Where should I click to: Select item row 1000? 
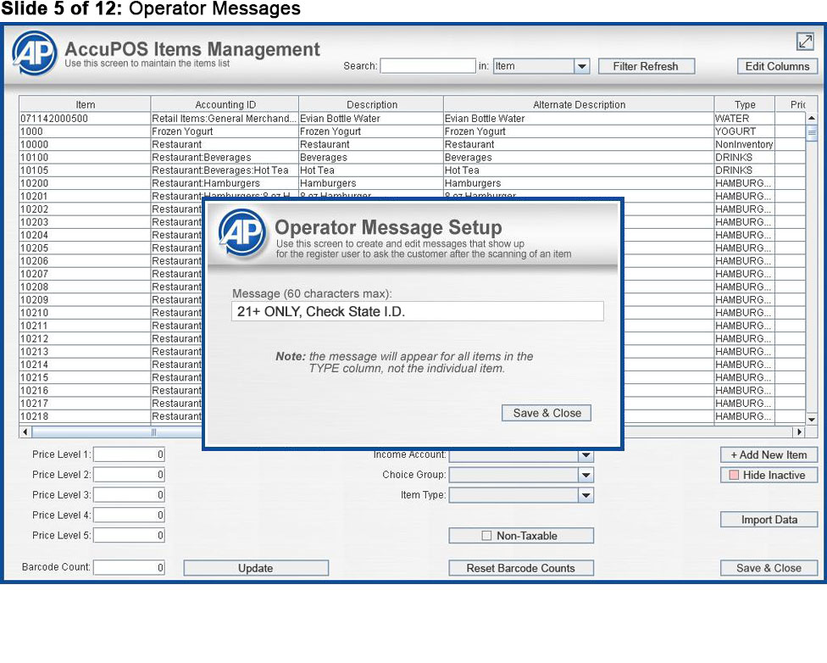click(413, 131)
